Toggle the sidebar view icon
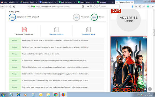155x97 pixels. pyautogui.click(x=140, y=6)
